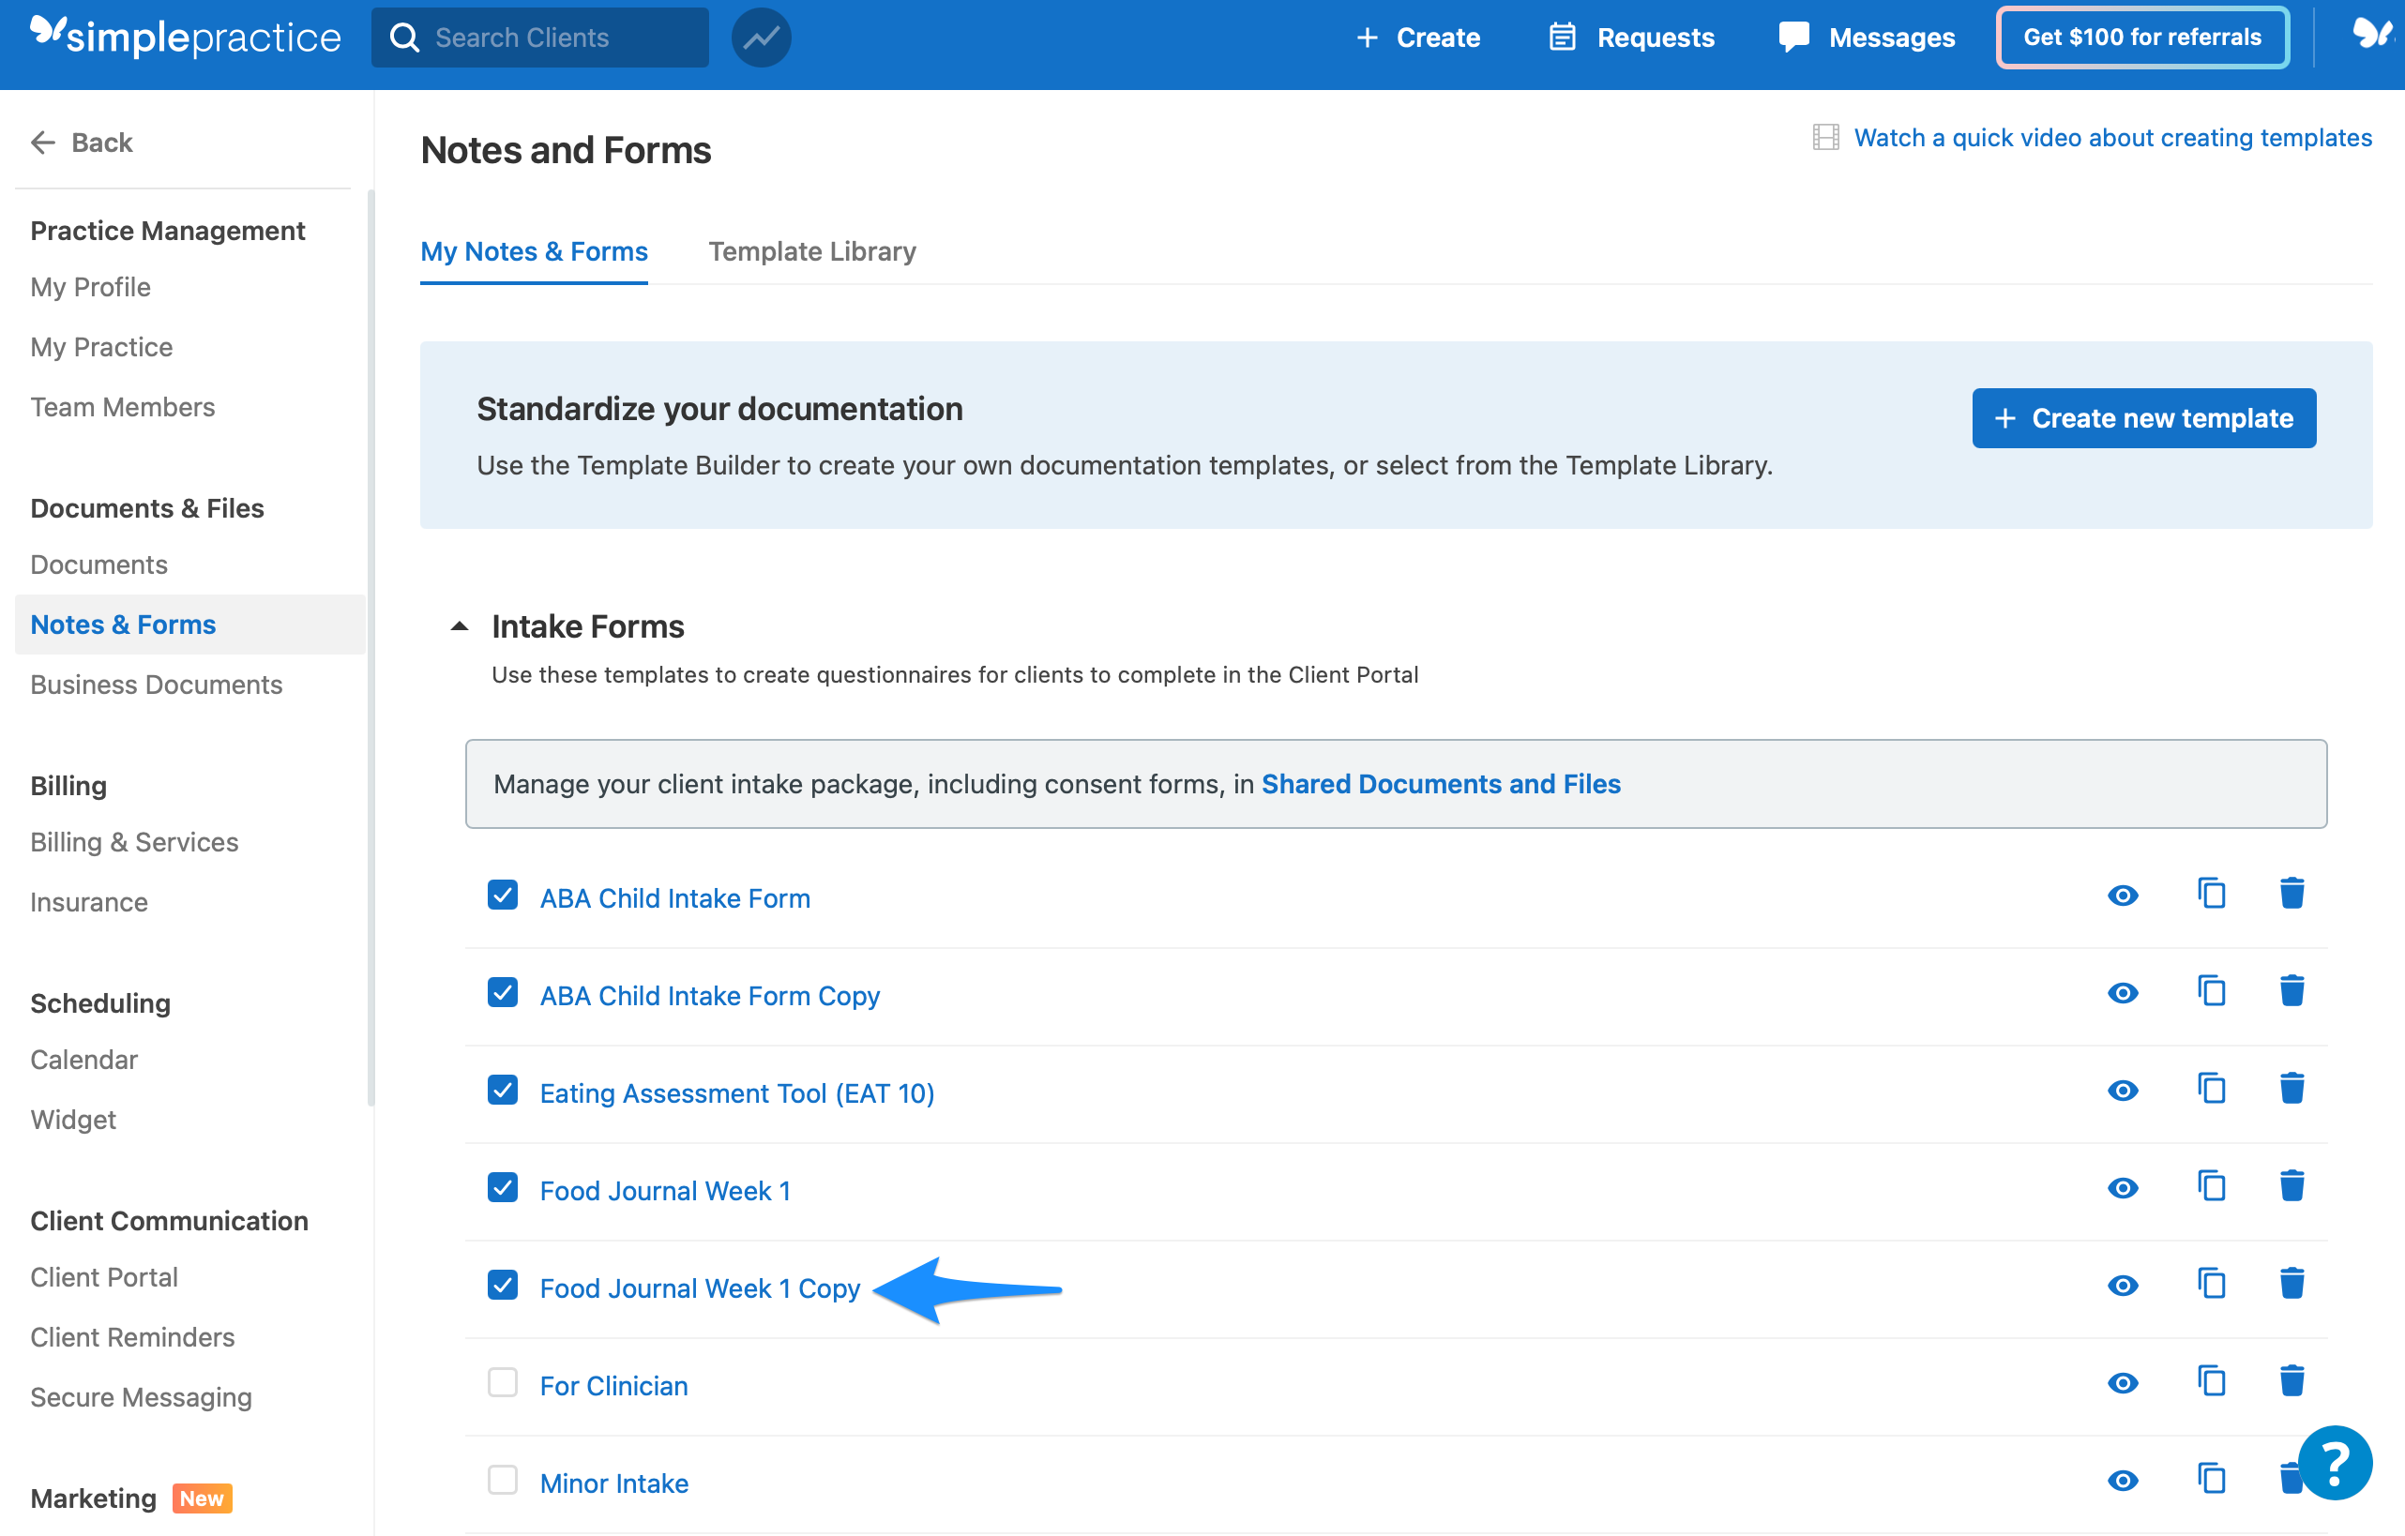This screenshot has height=1536, width=2405.
Task: Open Minor Intake template link
Action: [614, 1485]
